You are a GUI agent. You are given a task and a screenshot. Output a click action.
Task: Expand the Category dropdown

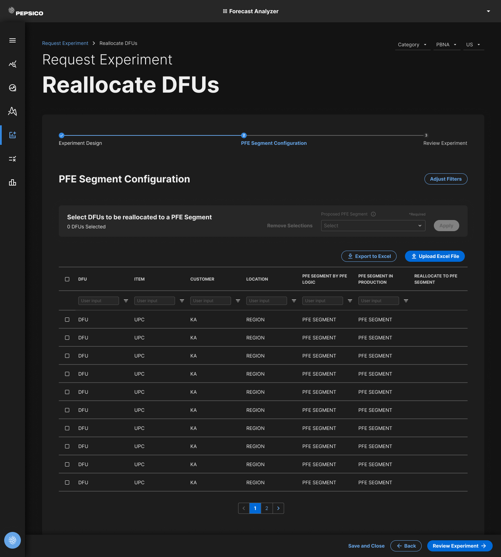point(412,45)
